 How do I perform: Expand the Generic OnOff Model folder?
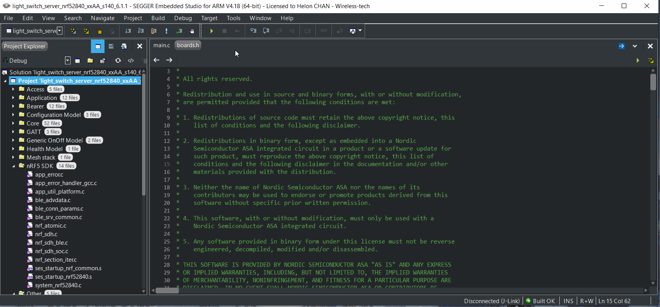pyautogui.click(x=13, y=141)
